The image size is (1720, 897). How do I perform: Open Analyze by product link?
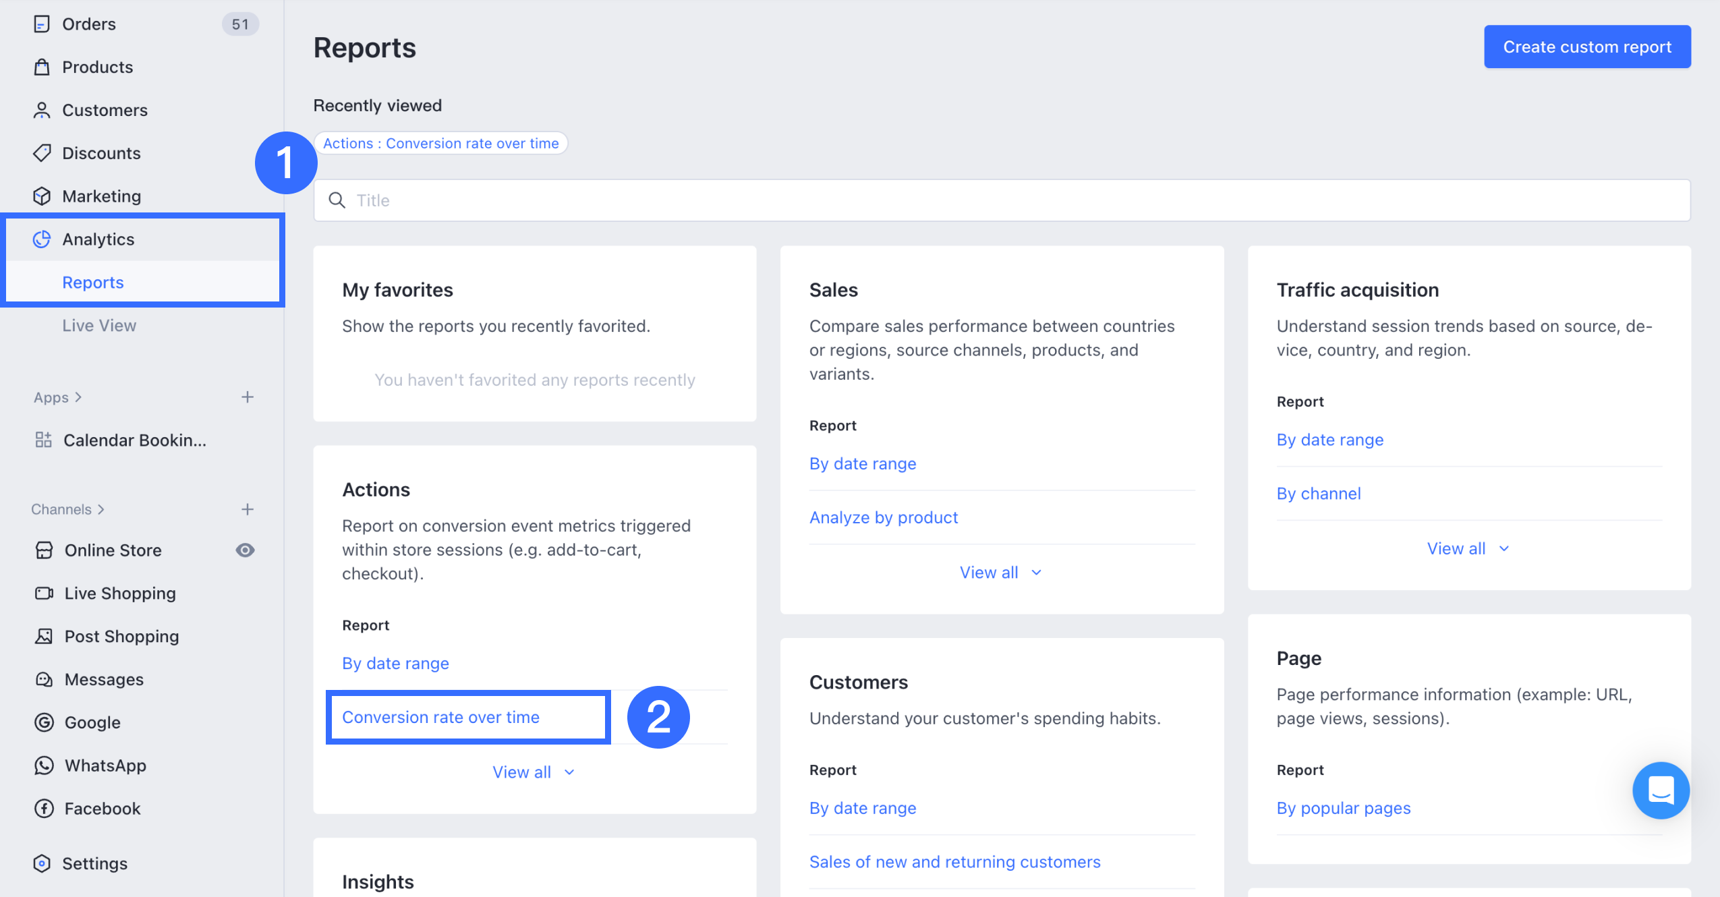[883, 517]
